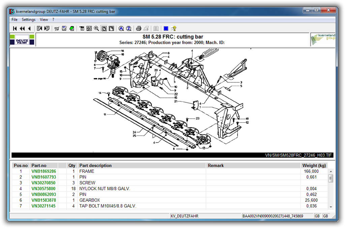Click the blue EU flag language icon

click(166, 28)
